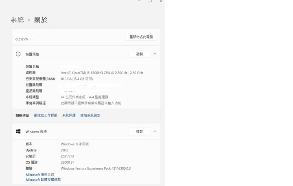Select the 64 位元作業系統 system type value
Viewport: 293px width, 186px height.
(85, 97)
